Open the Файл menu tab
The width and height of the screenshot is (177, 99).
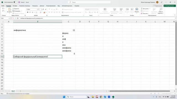click(3, 6)
